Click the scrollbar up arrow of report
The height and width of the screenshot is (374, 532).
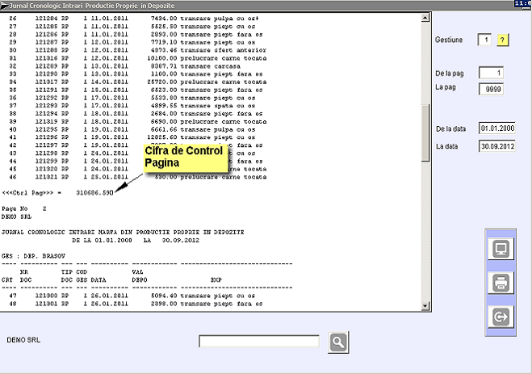tap(427, 15)
